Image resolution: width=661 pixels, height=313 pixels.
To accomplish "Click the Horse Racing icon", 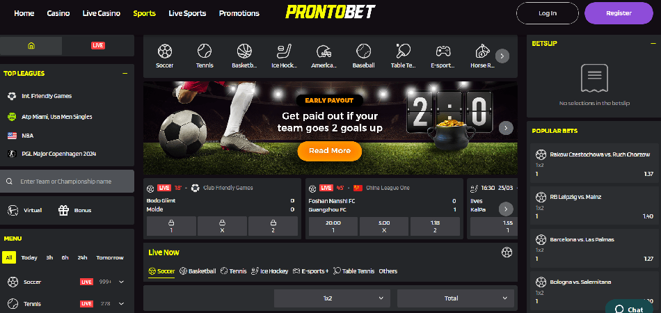I will point(482,51).
